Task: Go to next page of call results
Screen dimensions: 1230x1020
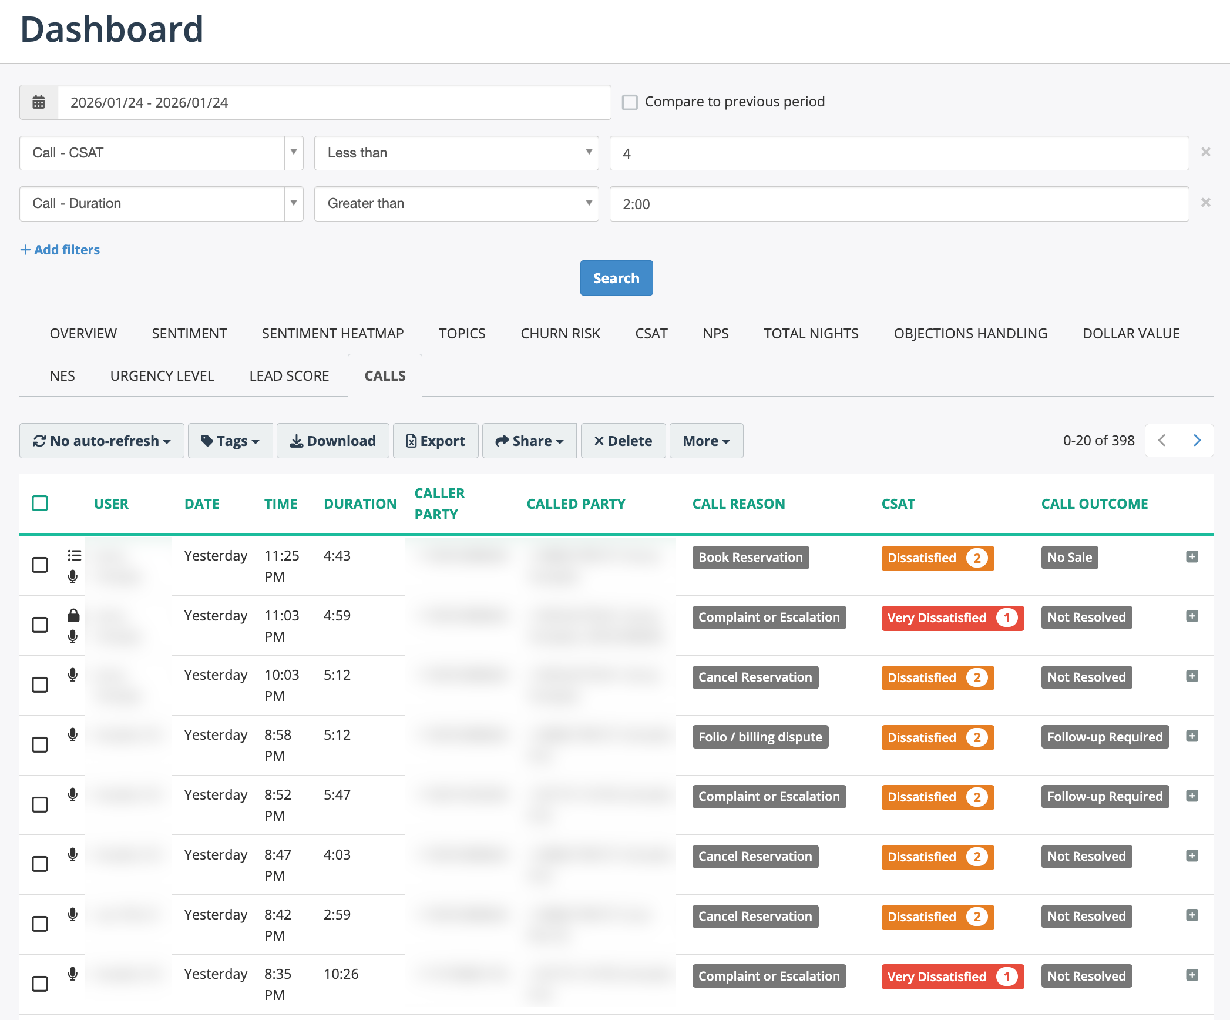Action: click(1197, 440)
